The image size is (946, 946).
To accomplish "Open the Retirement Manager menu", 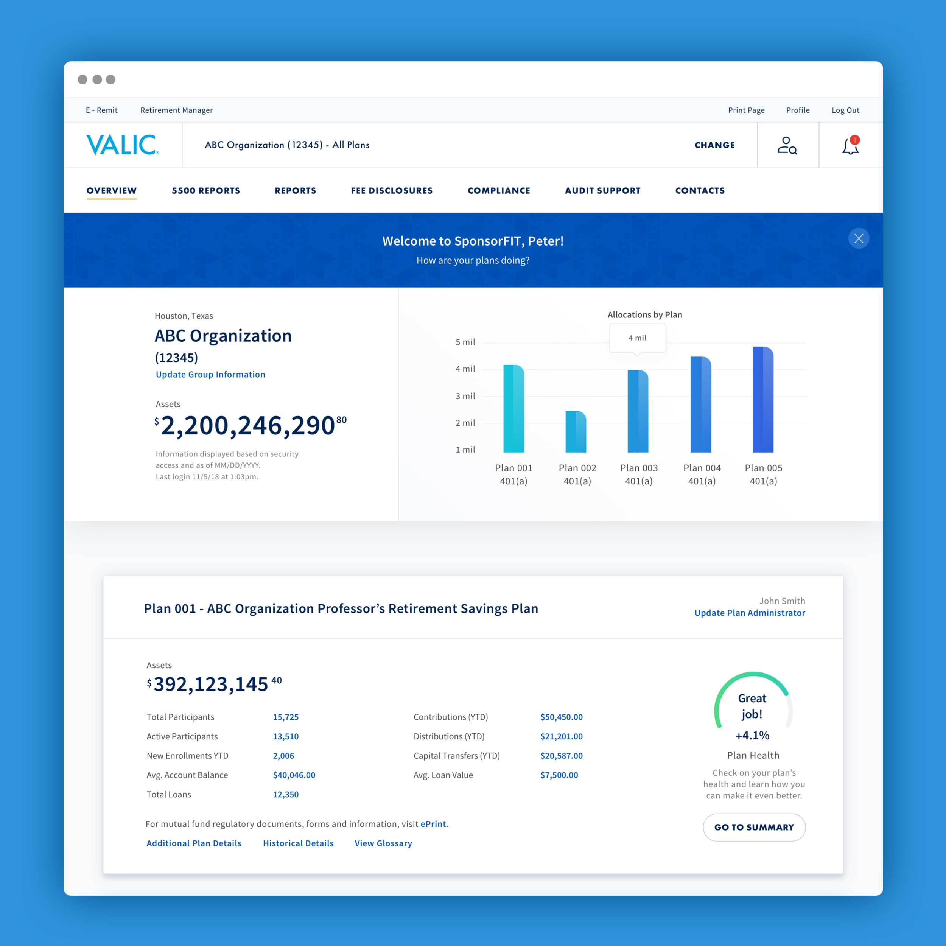I will point(176,110).
